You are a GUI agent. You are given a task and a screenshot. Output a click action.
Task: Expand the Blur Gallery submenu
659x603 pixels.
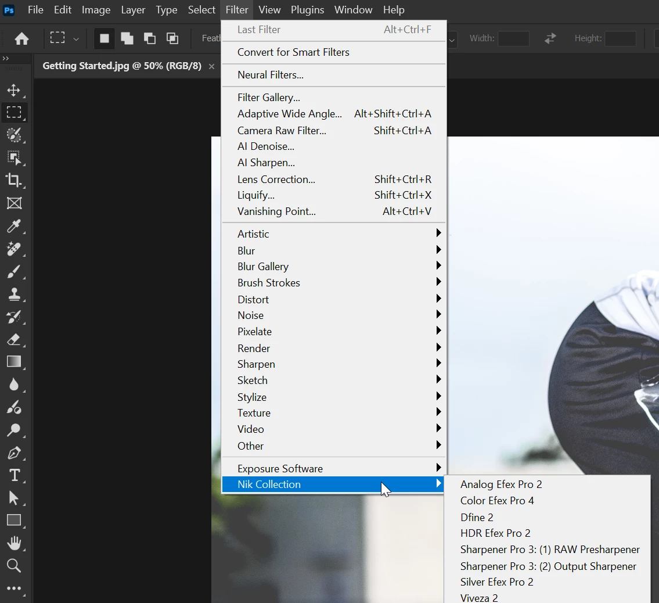[334, 266]
